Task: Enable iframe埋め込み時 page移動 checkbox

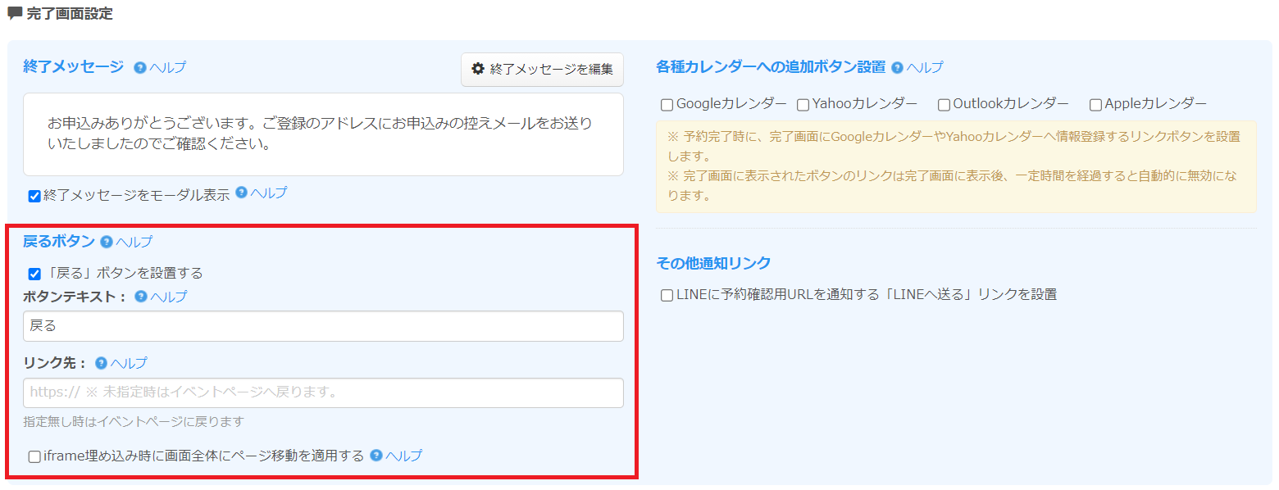Action: [x=34, y=456]
